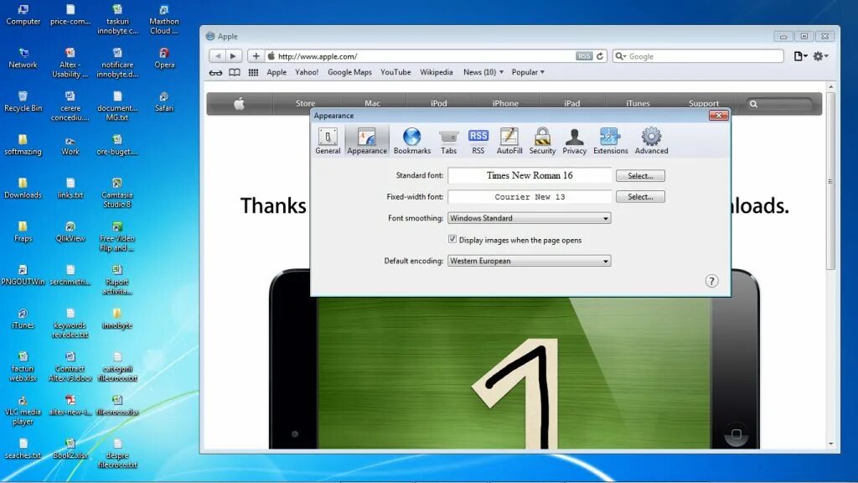Click the help question mark button
The height and width of the screenshot is (483, 858).
point(711,281)
